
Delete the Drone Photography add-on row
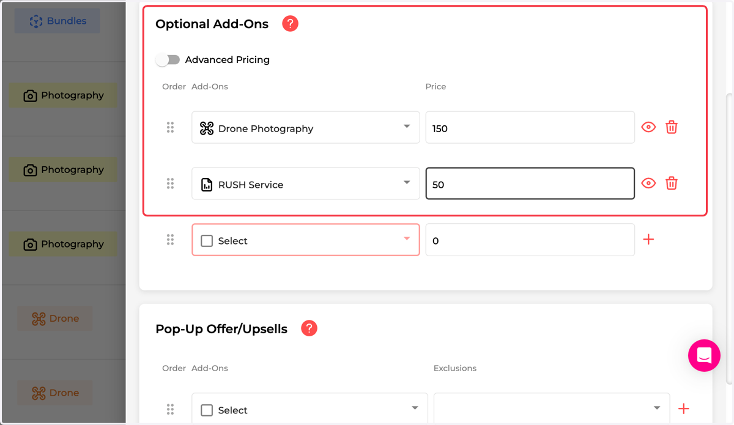tap(672, 127)
